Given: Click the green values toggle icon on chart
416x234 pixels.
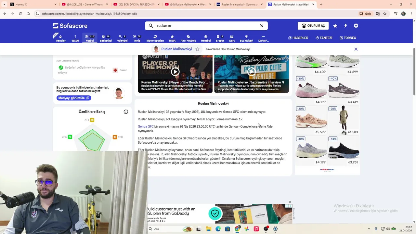Looking at the screenshot, I should (x=61, y=68).
